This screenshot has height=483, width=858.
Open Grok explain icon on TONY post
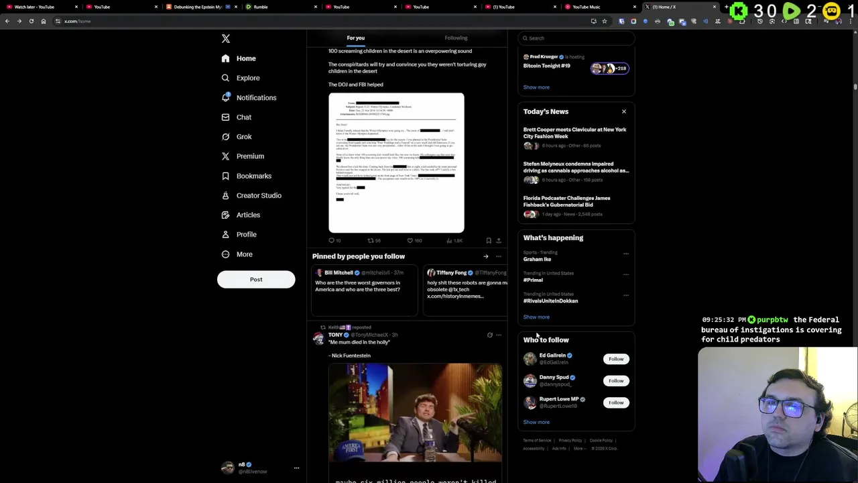[489, 335]
